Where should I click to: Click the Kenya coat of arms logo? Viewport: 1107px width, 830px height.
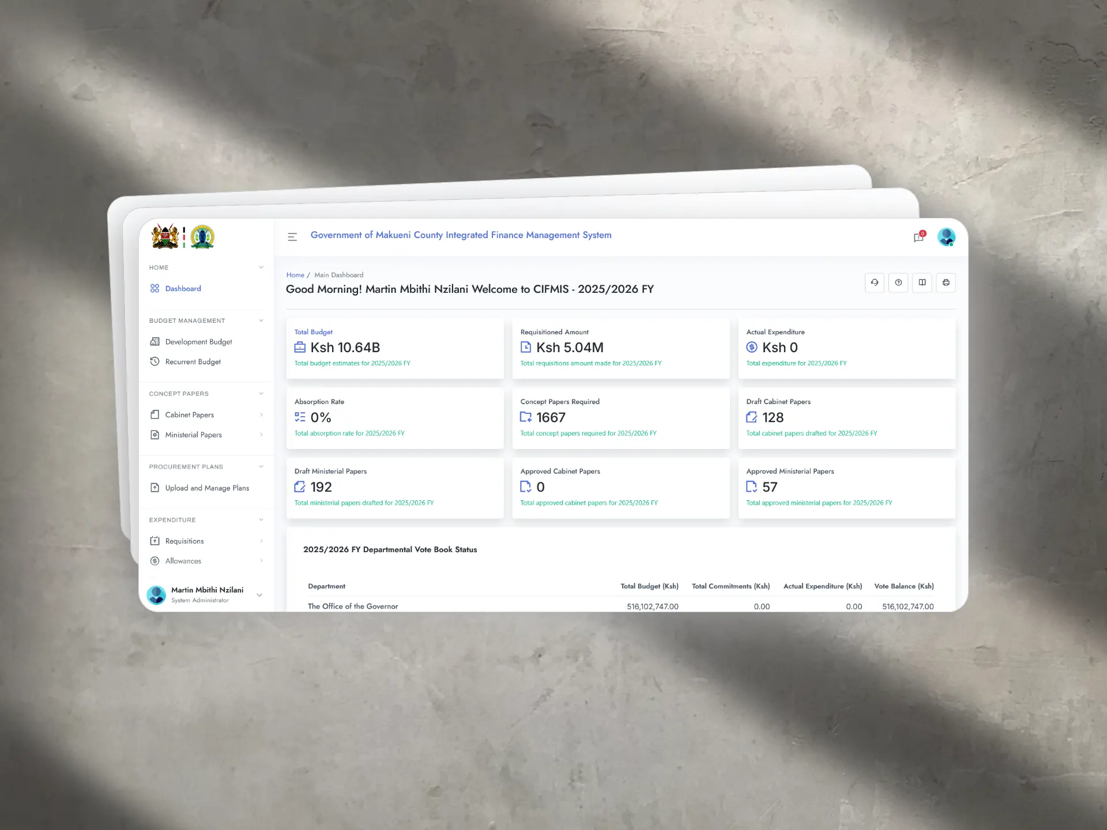[x=165, y=236]
